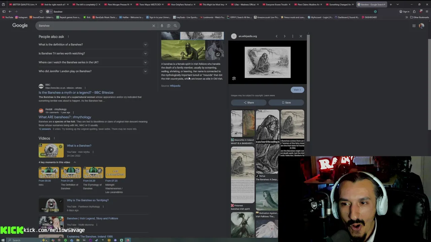Open more images icon on knowledge panel

218,54
